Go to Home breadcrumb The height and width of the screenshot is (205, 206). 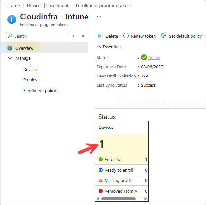click(14, 6)
